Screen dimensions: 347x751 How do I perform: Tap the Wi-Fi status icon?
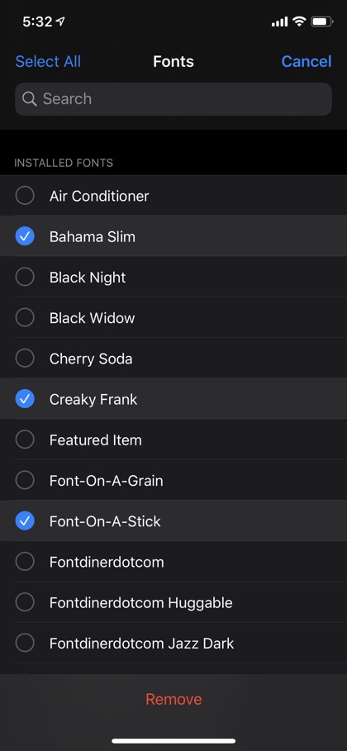pyautogui.click(x=300, y=21)
